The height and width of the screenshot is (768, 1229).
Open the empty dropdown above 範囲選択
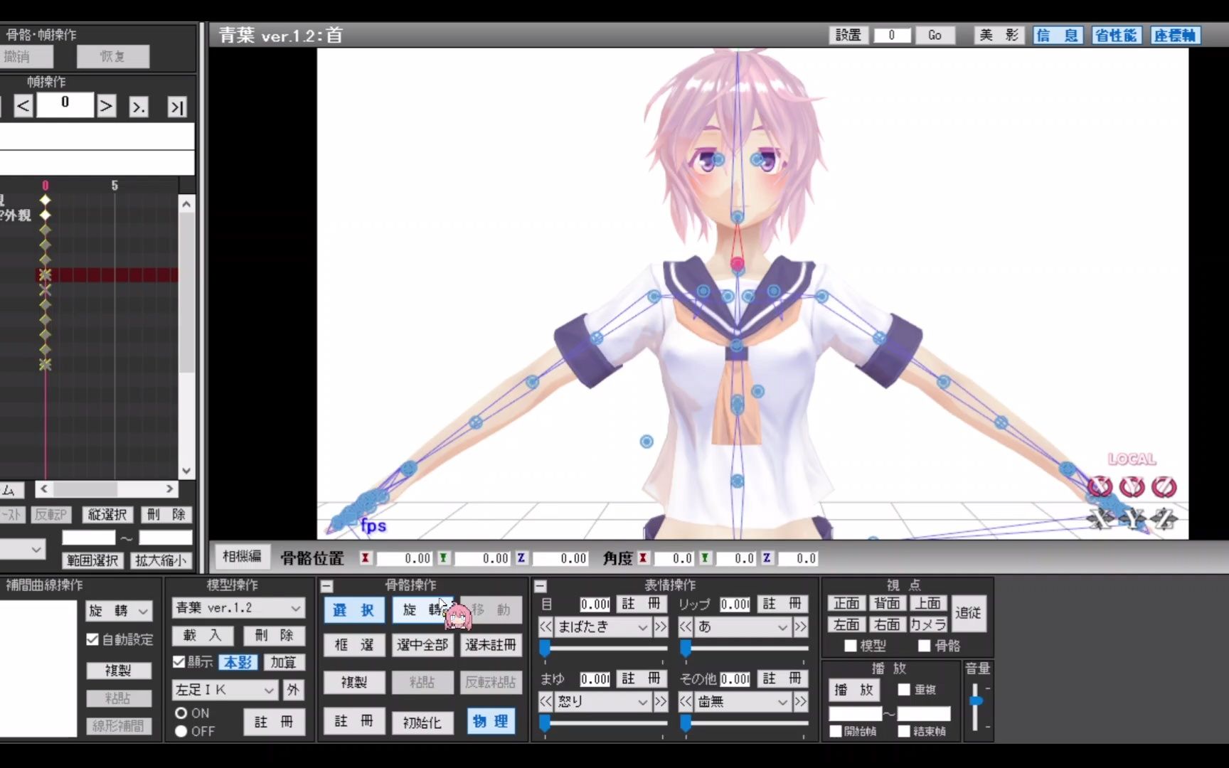23,549
